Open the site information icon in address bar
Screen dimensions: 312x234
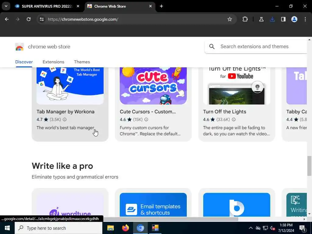(x=41, y=19)
